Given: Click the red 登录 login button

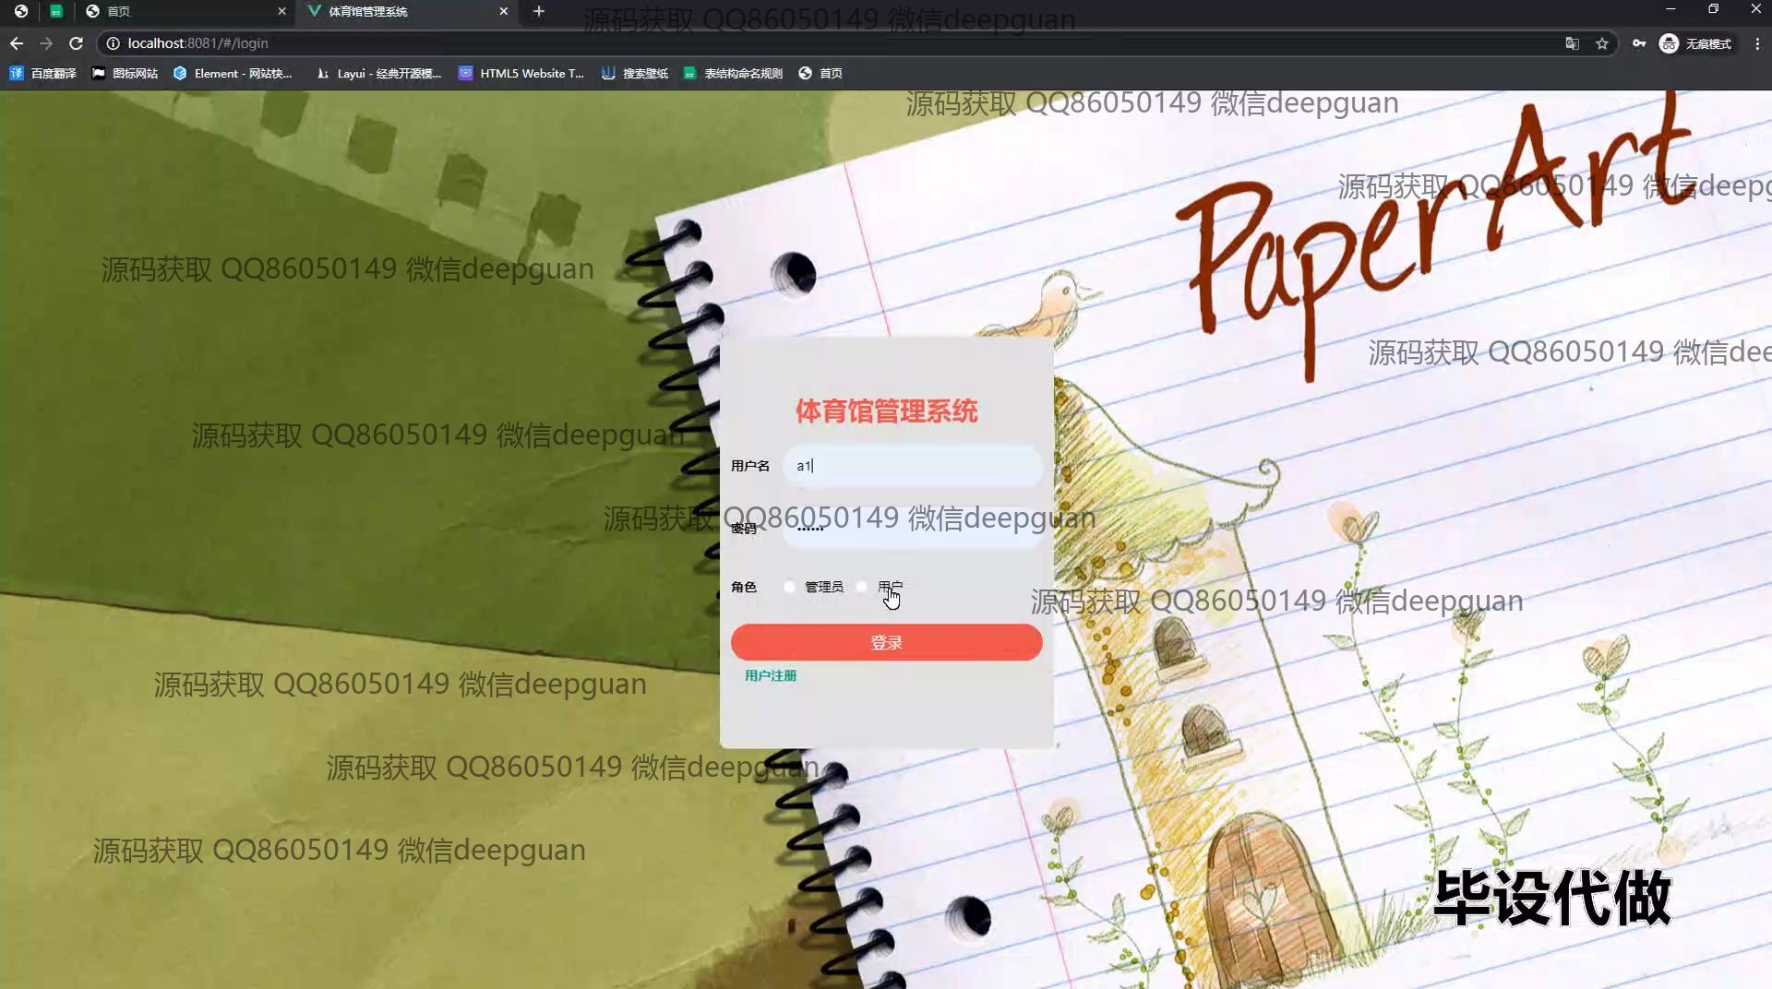Looking at the screenshot, I should point(886,642).
